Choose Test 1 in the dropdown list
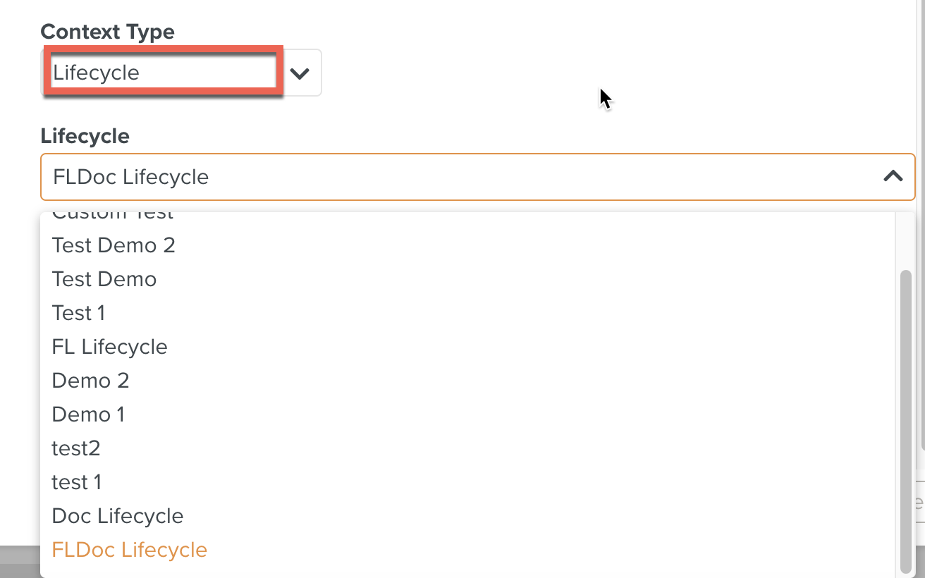The height and width of the screenshot is (578, 925). 78,313
